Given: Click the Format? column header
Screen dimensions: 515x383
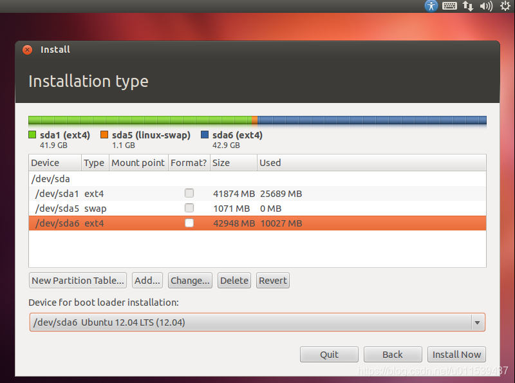Looking at the screenshot, I should click(x=189, y=163).
